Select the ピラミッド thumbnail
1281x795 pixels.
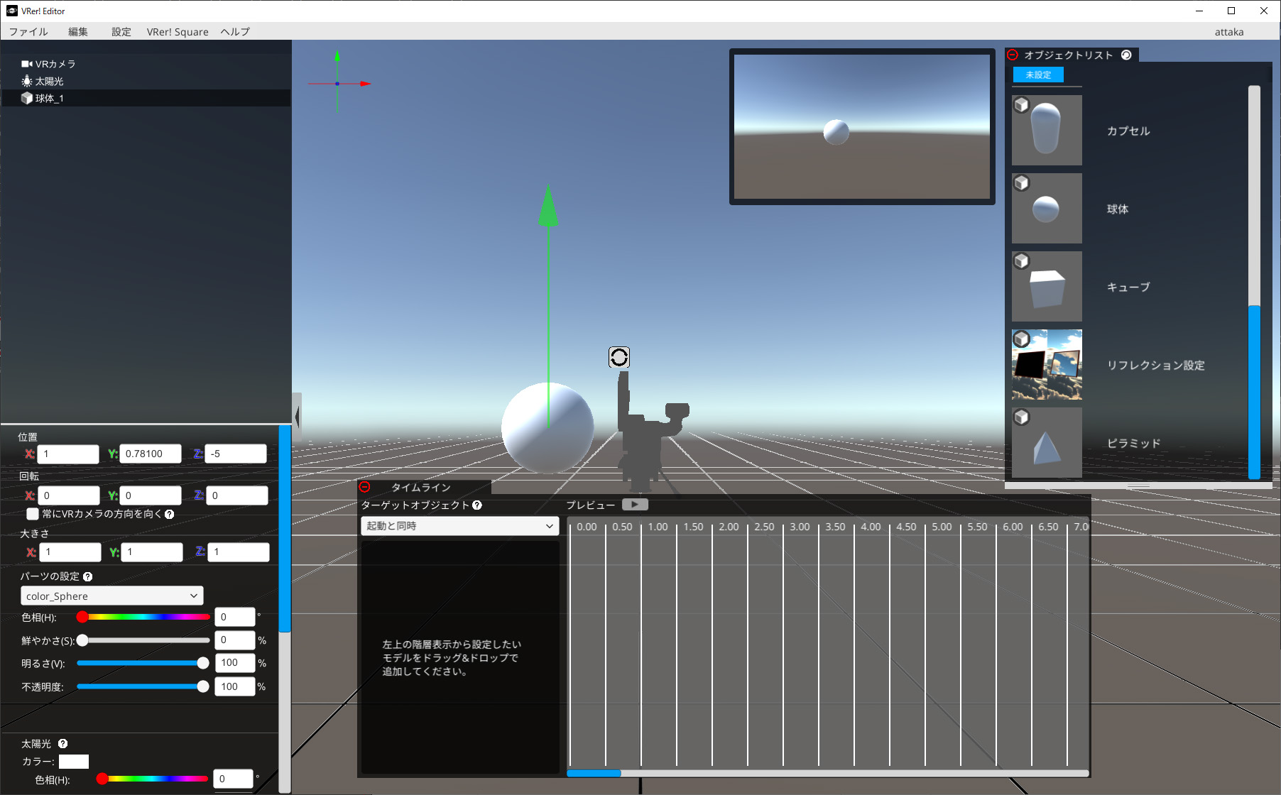(1047, 442)
